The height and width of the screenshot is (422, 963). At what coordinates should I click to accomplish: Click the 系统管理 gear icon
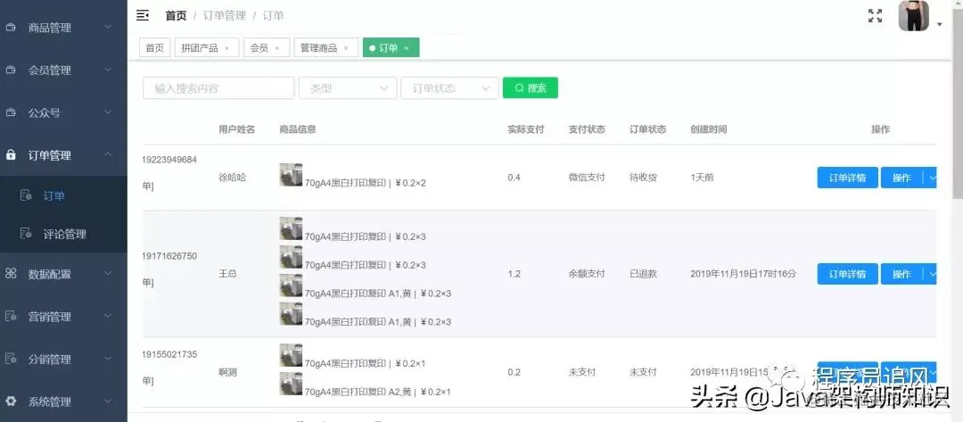coord(11,401)
